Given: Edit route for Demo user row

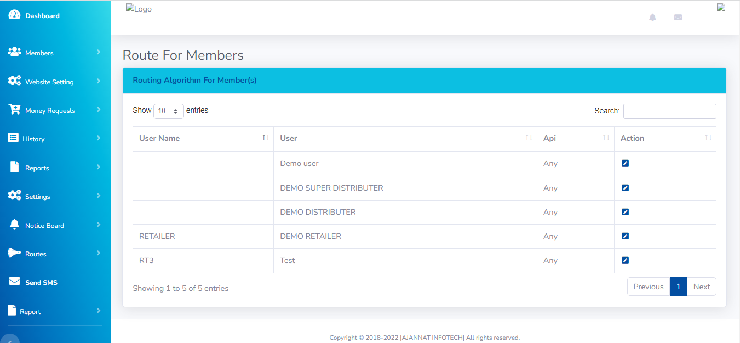Looking at the screenshot, I should pos(625,163).
